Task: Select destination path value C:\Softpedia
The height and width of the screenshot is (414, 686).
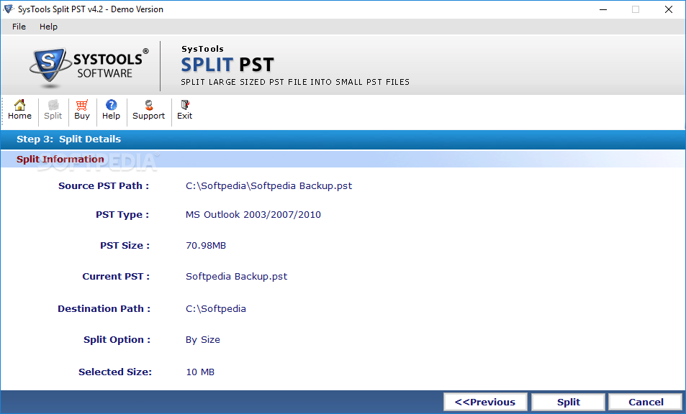Action: [216, 309]
